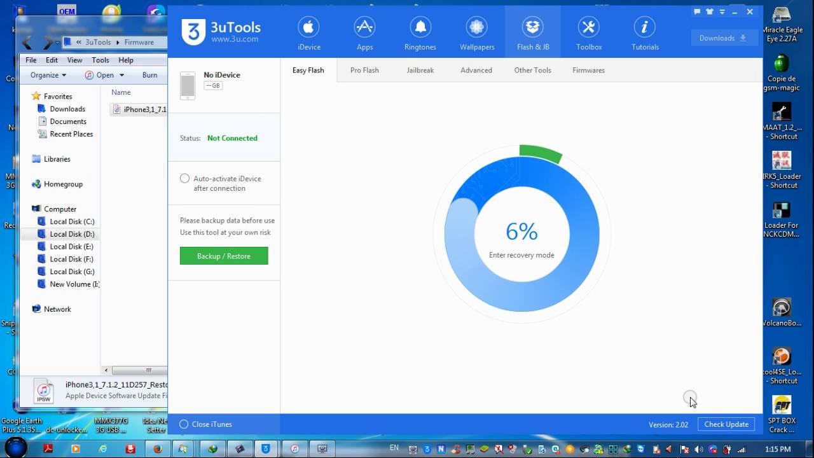
Task: Click the Open button in Explorer toolbar
Action: point(100,75)
